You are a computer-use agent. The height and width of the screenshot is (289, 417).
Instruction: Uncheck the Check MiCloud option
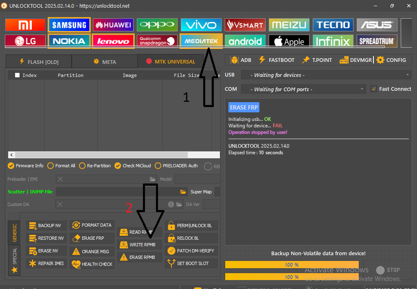click(118, 166)
